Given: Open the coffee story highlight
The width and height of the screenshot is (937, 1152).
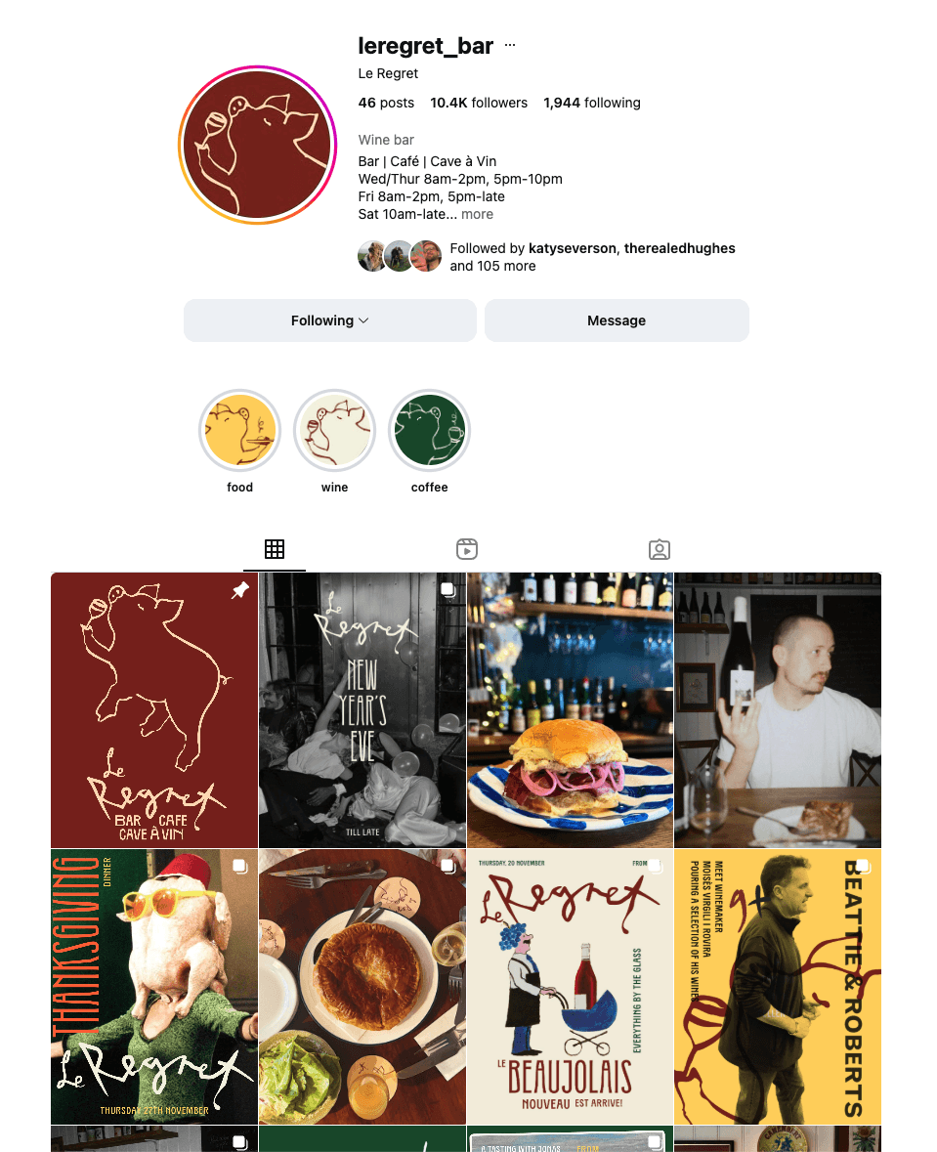Looking at the screenshot, I should (429, 431).
